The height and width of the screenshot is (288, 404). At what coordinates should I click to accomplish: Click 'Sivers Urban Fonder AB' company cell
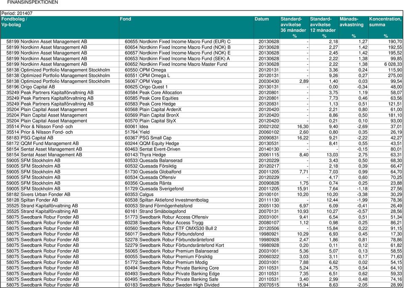[x=45, y=195]
